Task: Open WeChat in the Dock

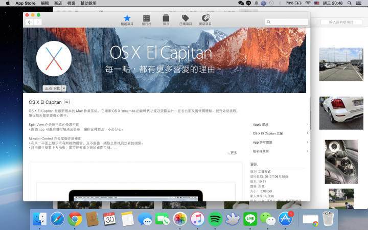Action: coord(267,219)
